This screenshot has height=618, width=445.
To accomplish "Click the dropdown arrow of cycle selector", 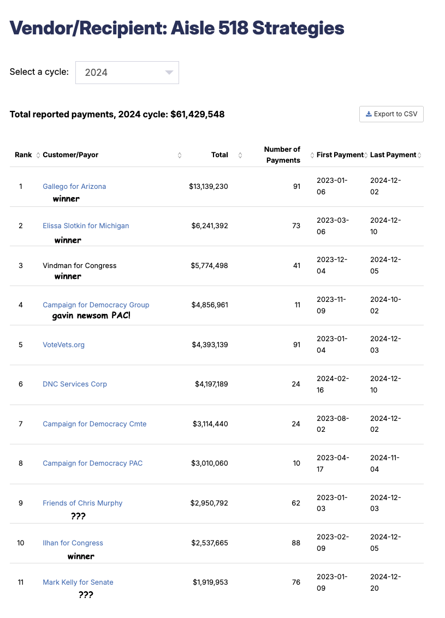I will coord(169,73).
